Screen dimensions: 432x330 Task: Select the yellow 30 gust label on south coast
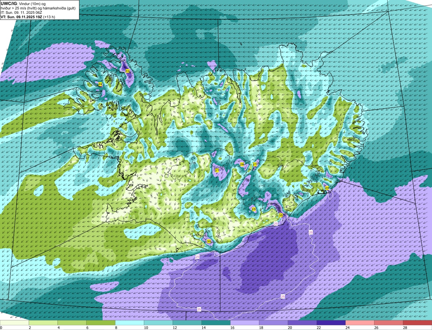coord(209,241)
